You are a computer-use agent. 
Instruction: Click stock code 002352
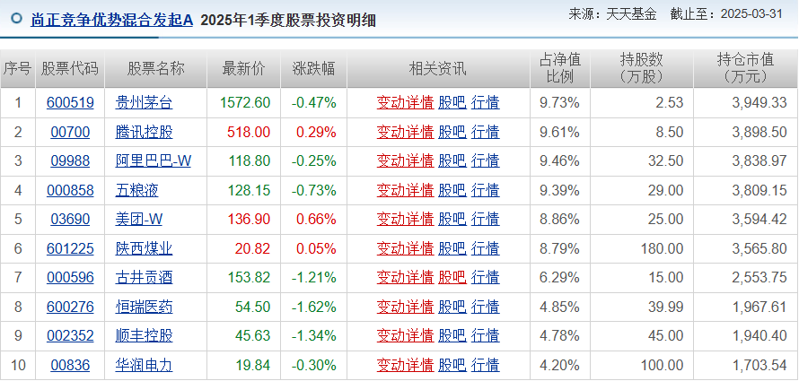tap(70, 335)
